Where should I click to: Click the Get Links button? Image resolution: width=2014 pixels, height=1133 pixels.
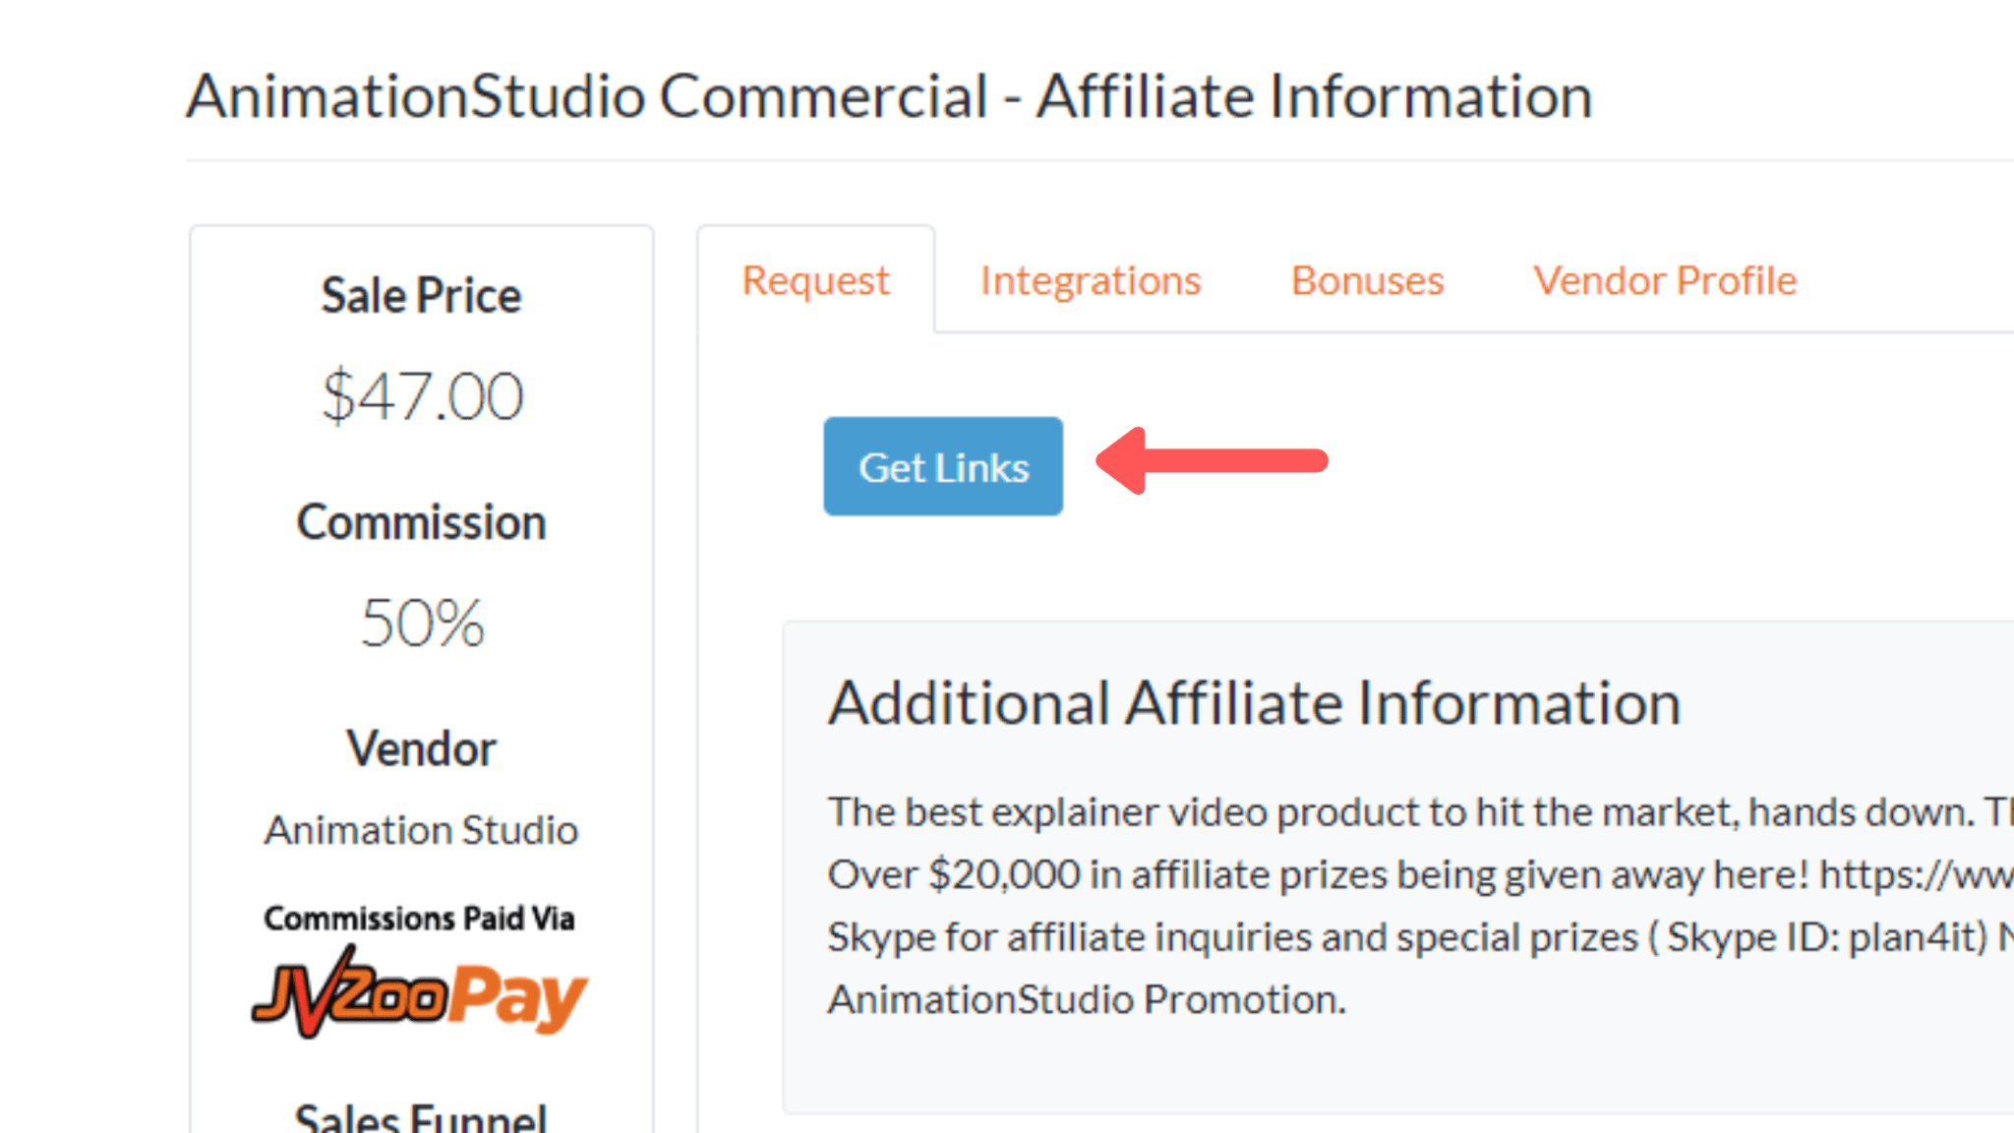click(x=943, y=466)
